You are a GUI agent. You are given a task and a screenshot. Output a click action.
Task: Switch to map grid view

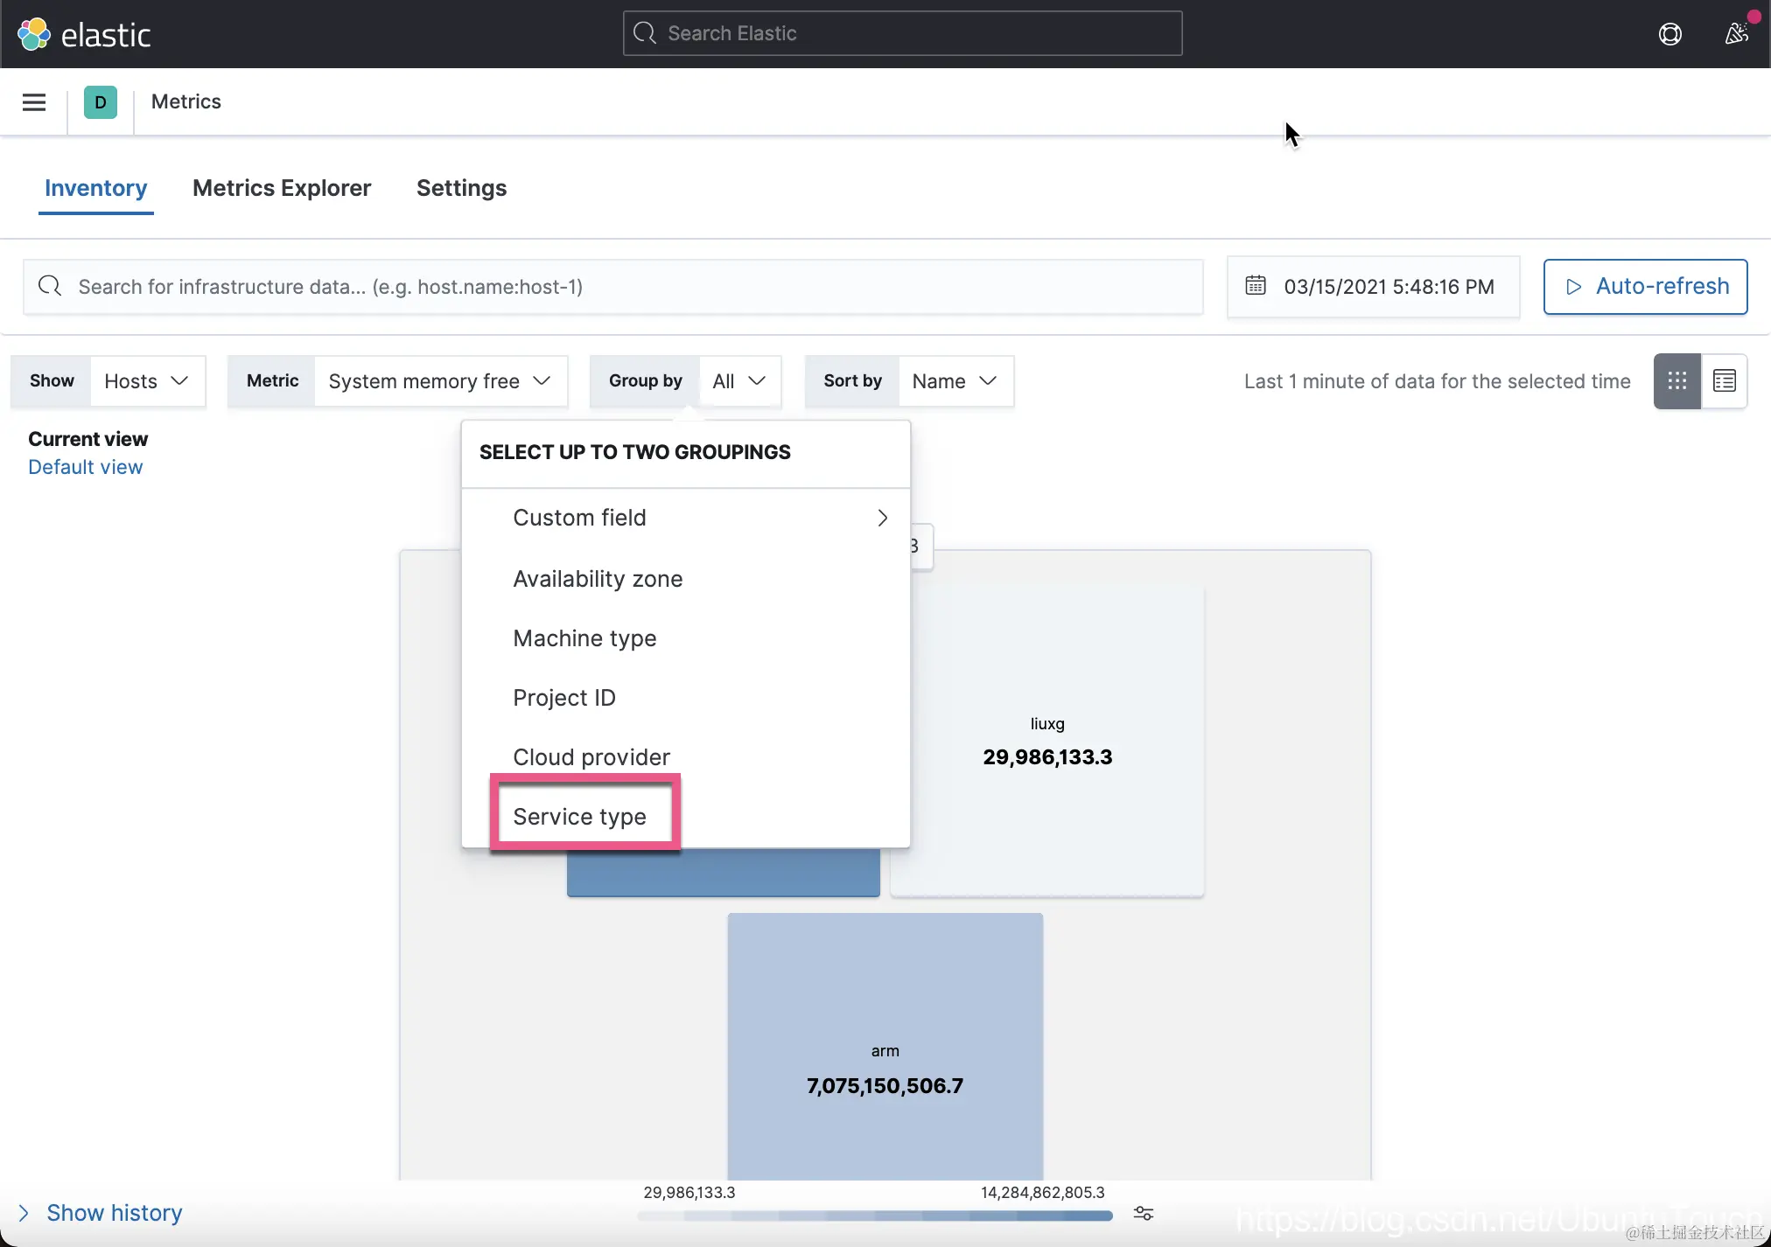(x=1676, y=381)
